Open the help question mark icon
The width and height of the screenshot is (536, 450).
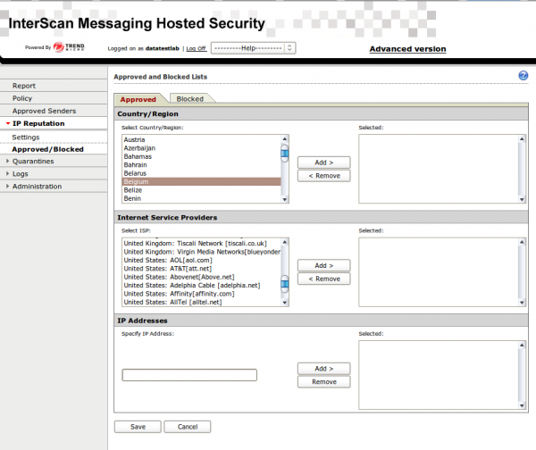click(523, 76)
